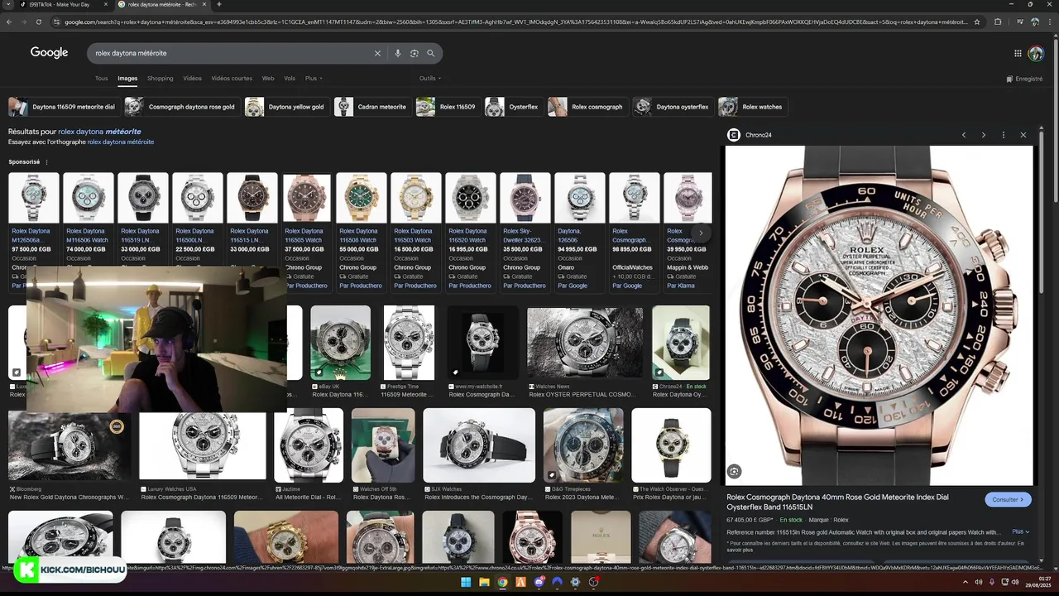
Task: Open the corrected rolex daytona météorite results link
Action: pos(99,132)
